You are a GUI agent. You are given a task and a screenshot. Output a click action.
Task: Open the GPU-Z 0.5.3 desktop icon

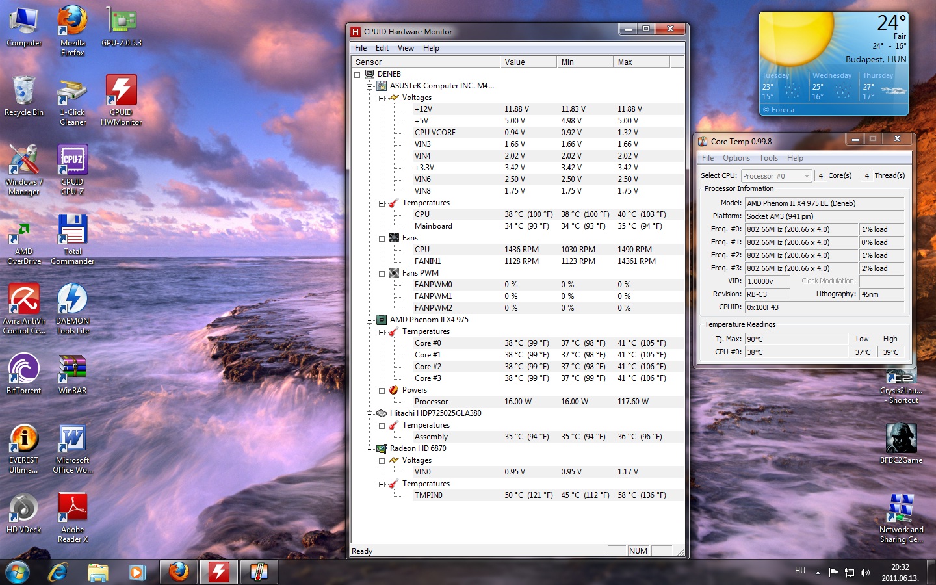[x=121, y=27]
